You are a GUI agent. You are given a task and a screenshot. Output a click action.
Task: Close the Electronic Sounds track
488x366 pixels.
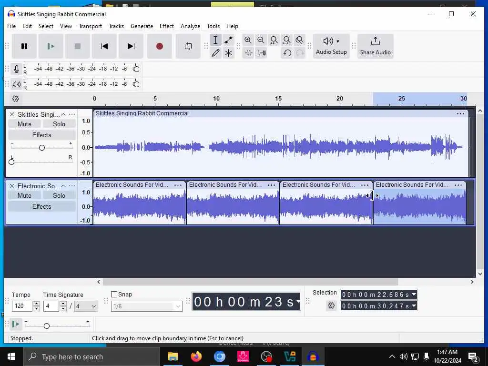click(x=12, y=186)
